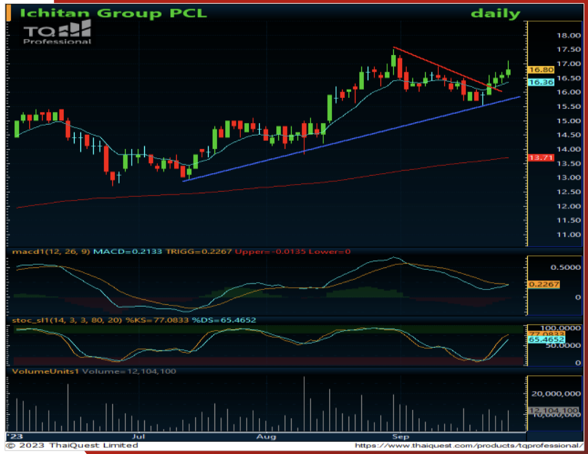This screenshot has width=588, height=454.
Task: Open the thaiquest.com tqprofessional link
Action: coord(469,446)
